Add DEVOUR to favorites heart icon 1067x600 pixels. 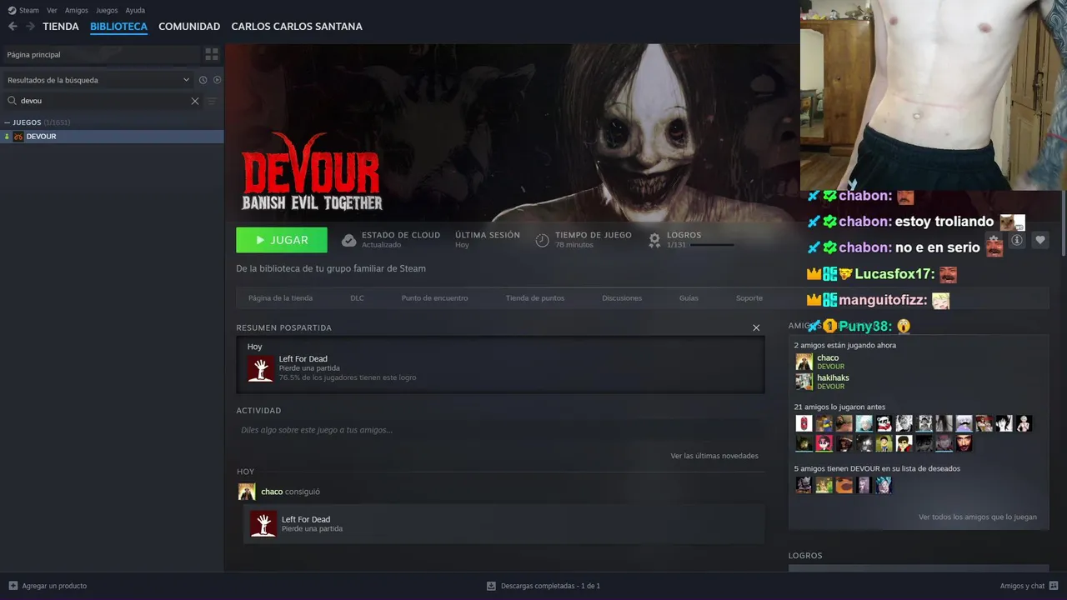[x=1039, y=240]
